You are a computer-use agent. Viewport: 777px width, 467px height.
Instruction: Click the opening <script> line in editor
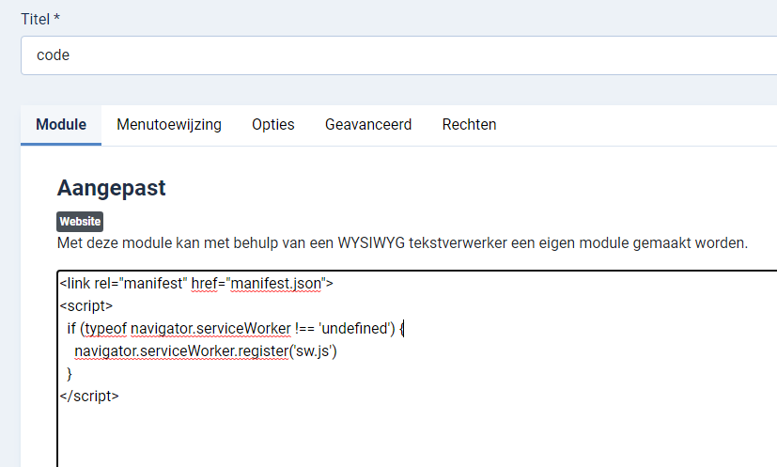coord(86,306)
